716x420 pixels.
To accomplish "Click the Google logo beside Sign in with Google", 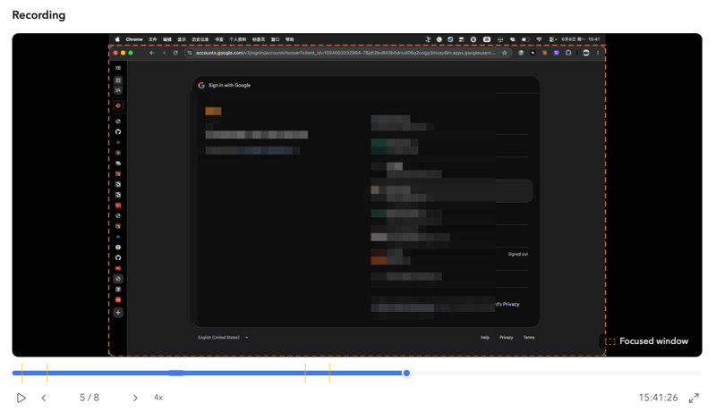I will 201,85.
